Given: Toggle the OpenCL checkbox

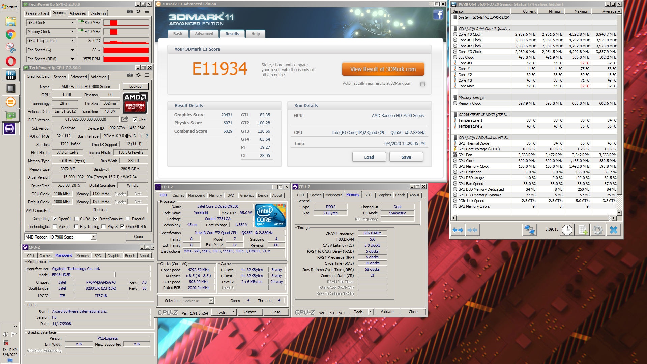Looking at the screenshot, I should 55,219.
